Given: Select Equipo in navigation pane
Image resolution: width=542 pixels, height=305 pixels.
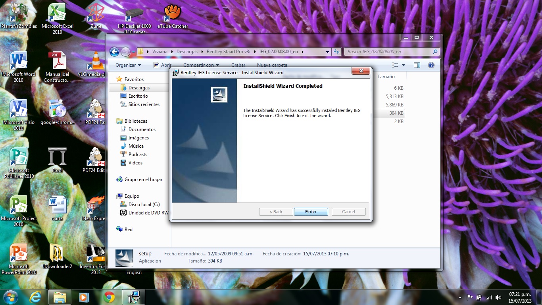Looking at the screenshot, I should [x=132, y=196].
